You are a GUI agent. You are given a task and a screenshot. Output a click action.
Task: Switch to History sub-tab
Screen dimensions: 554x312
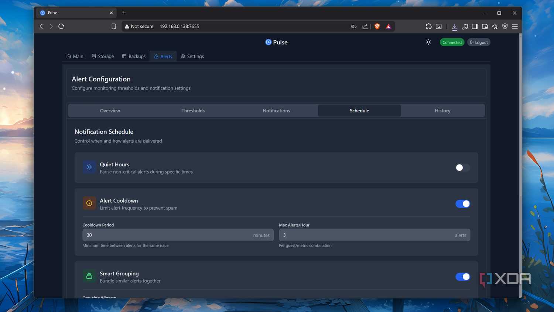point(442,111)
